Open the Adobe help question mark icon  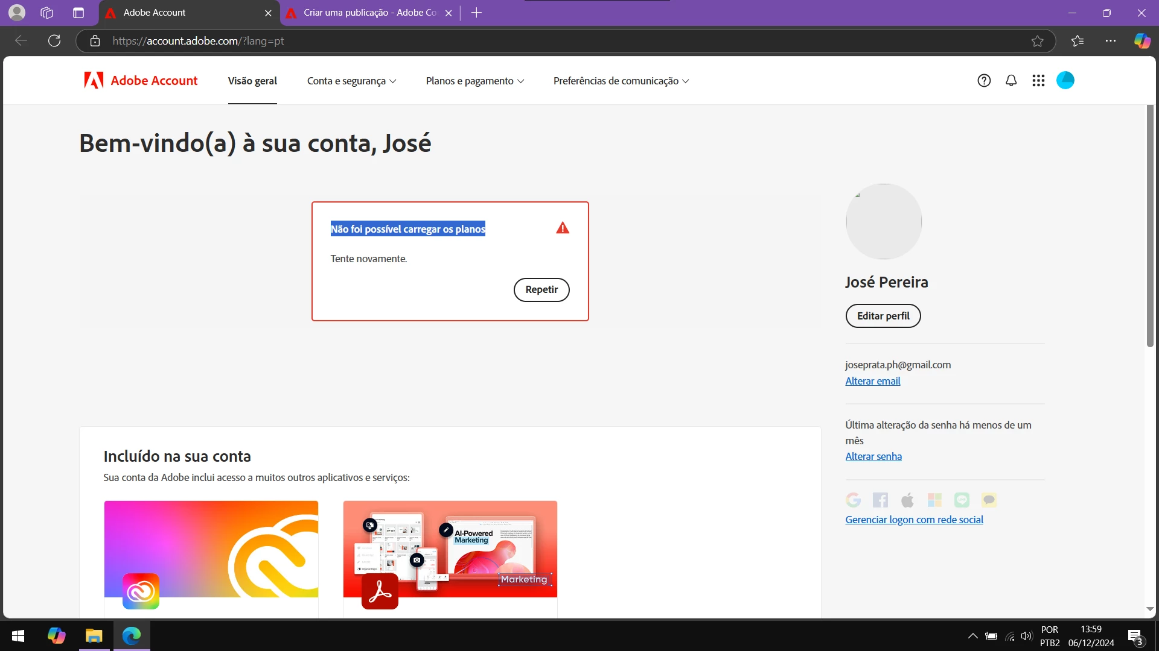[x=984, y=81]
